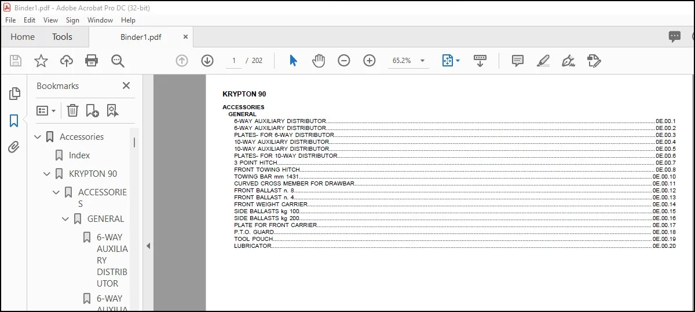Activate the Hand pan tool
Viewport: 695px width, 312px height.
pyautogui.click(x=319, y=61)
